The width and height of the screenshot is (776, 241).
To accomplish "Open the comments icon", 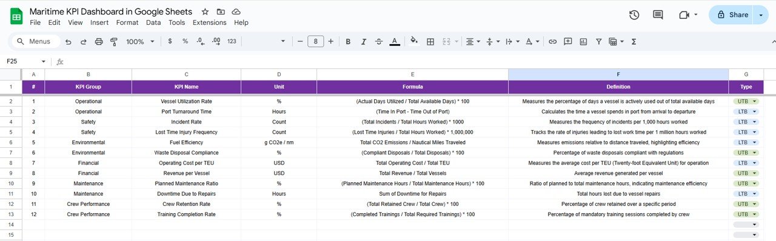I will (x=658, y=15).
